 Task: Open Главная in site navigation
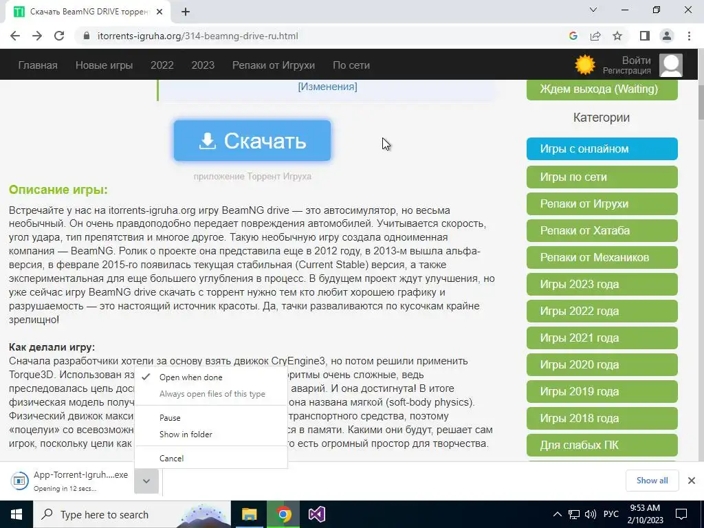point(38,65)
